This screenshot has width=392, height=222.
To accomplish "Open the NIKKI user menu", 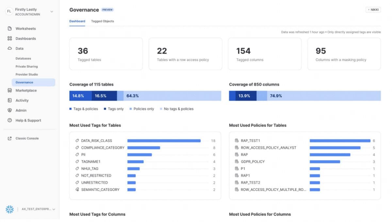I will [372, 9].
